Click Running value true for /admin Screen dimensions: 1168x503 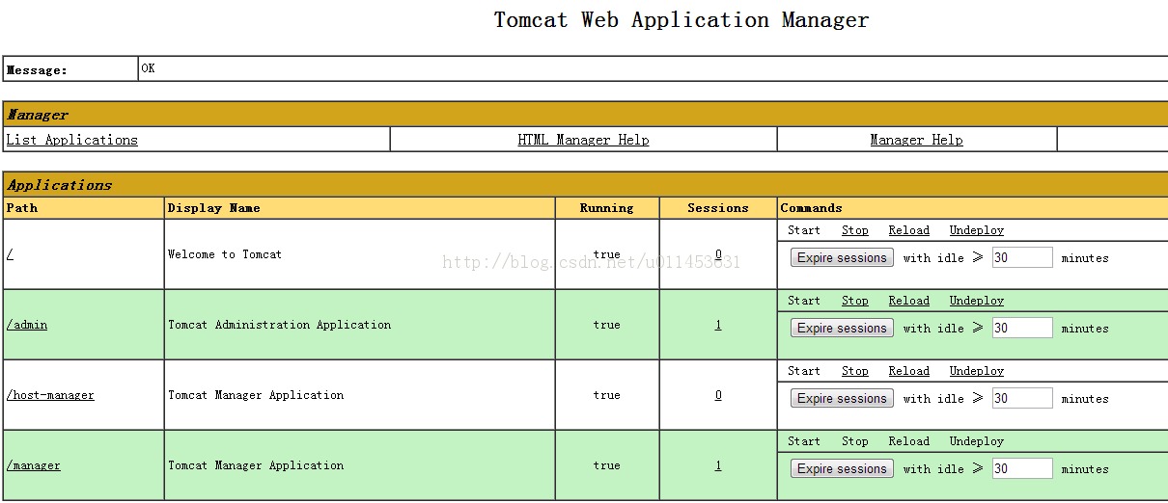(x=607, y=325)
